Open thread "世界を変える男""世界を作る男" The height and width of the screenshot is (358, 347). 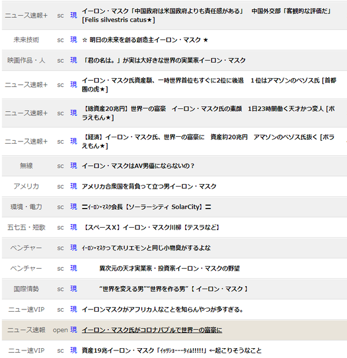point(173,289)
